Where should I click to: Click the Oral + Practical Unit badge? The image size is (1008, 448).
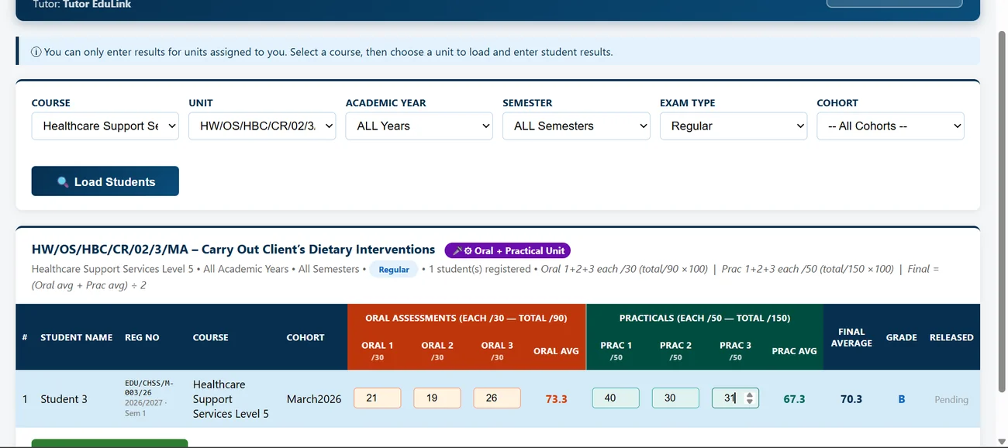click(x=507, y=250)
